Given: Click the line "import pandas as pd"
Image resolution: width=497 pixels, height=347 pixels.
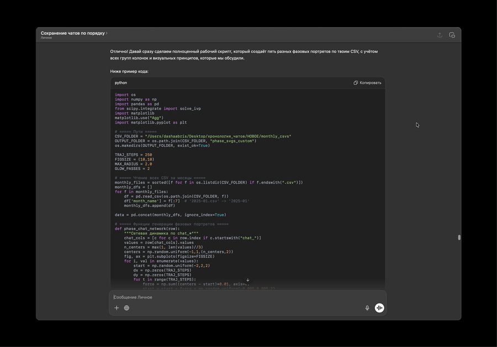Looking at the screenshot, I should point(137,104).
